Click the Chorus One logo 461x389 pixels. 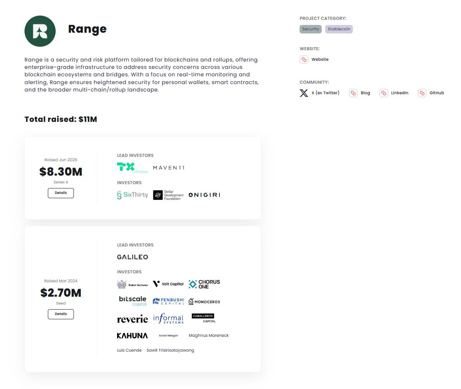tap(204, 284)
